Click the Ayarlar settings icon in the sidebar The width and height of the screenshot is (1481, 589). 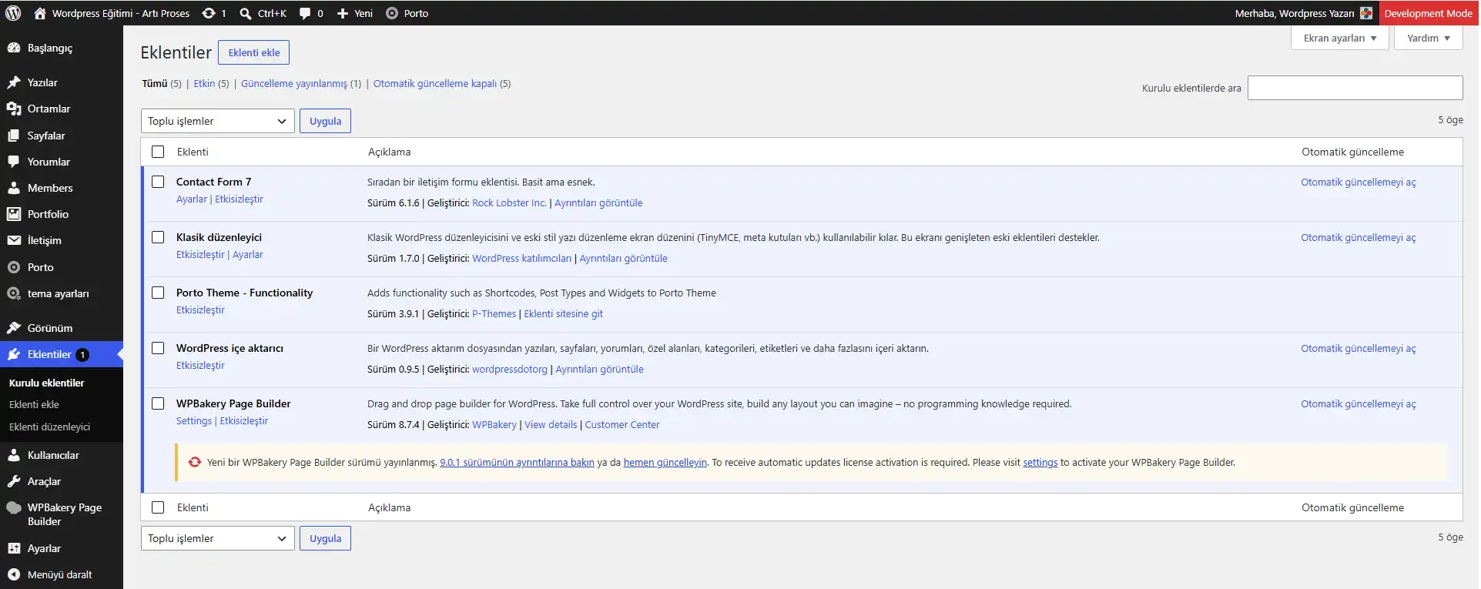(x=14, y=548)
